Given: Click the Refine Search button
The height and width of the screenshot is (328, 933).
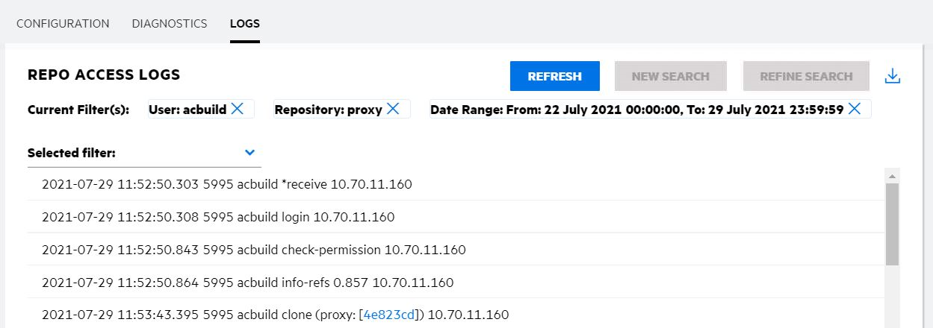Looking at the screenshot, I should click(806, 76).
